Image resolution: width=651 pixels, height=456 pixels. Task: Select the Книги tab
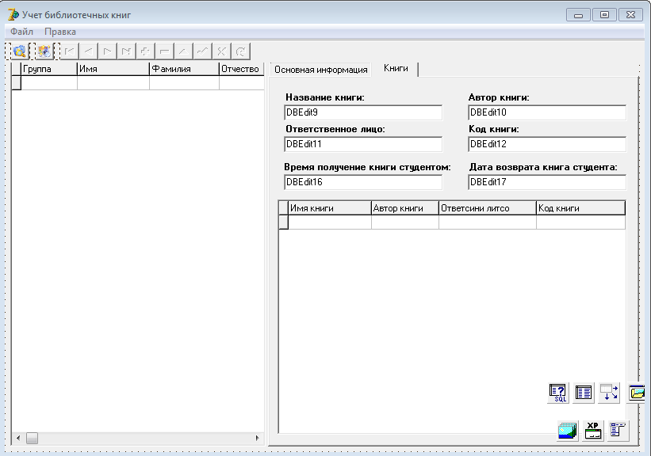click(396, 68)
